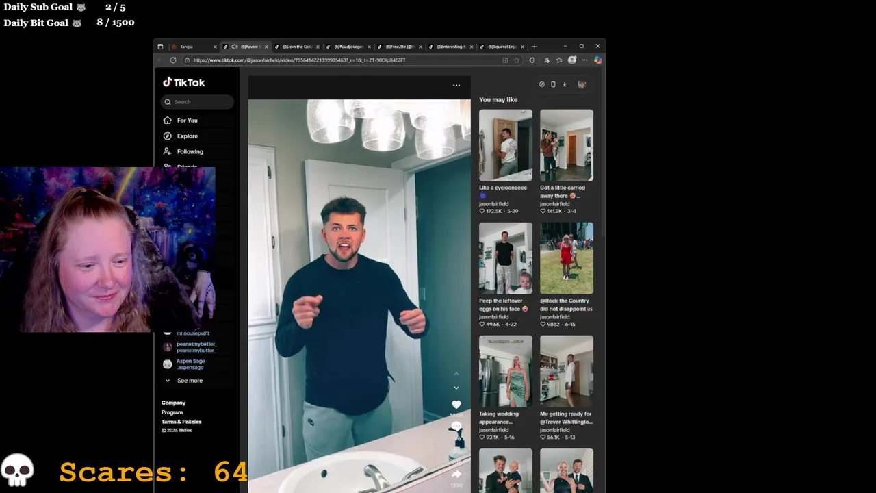Open the Copilot icon in Edge
This screenshot has width=876, height=493.
click(x=597, y=60)
